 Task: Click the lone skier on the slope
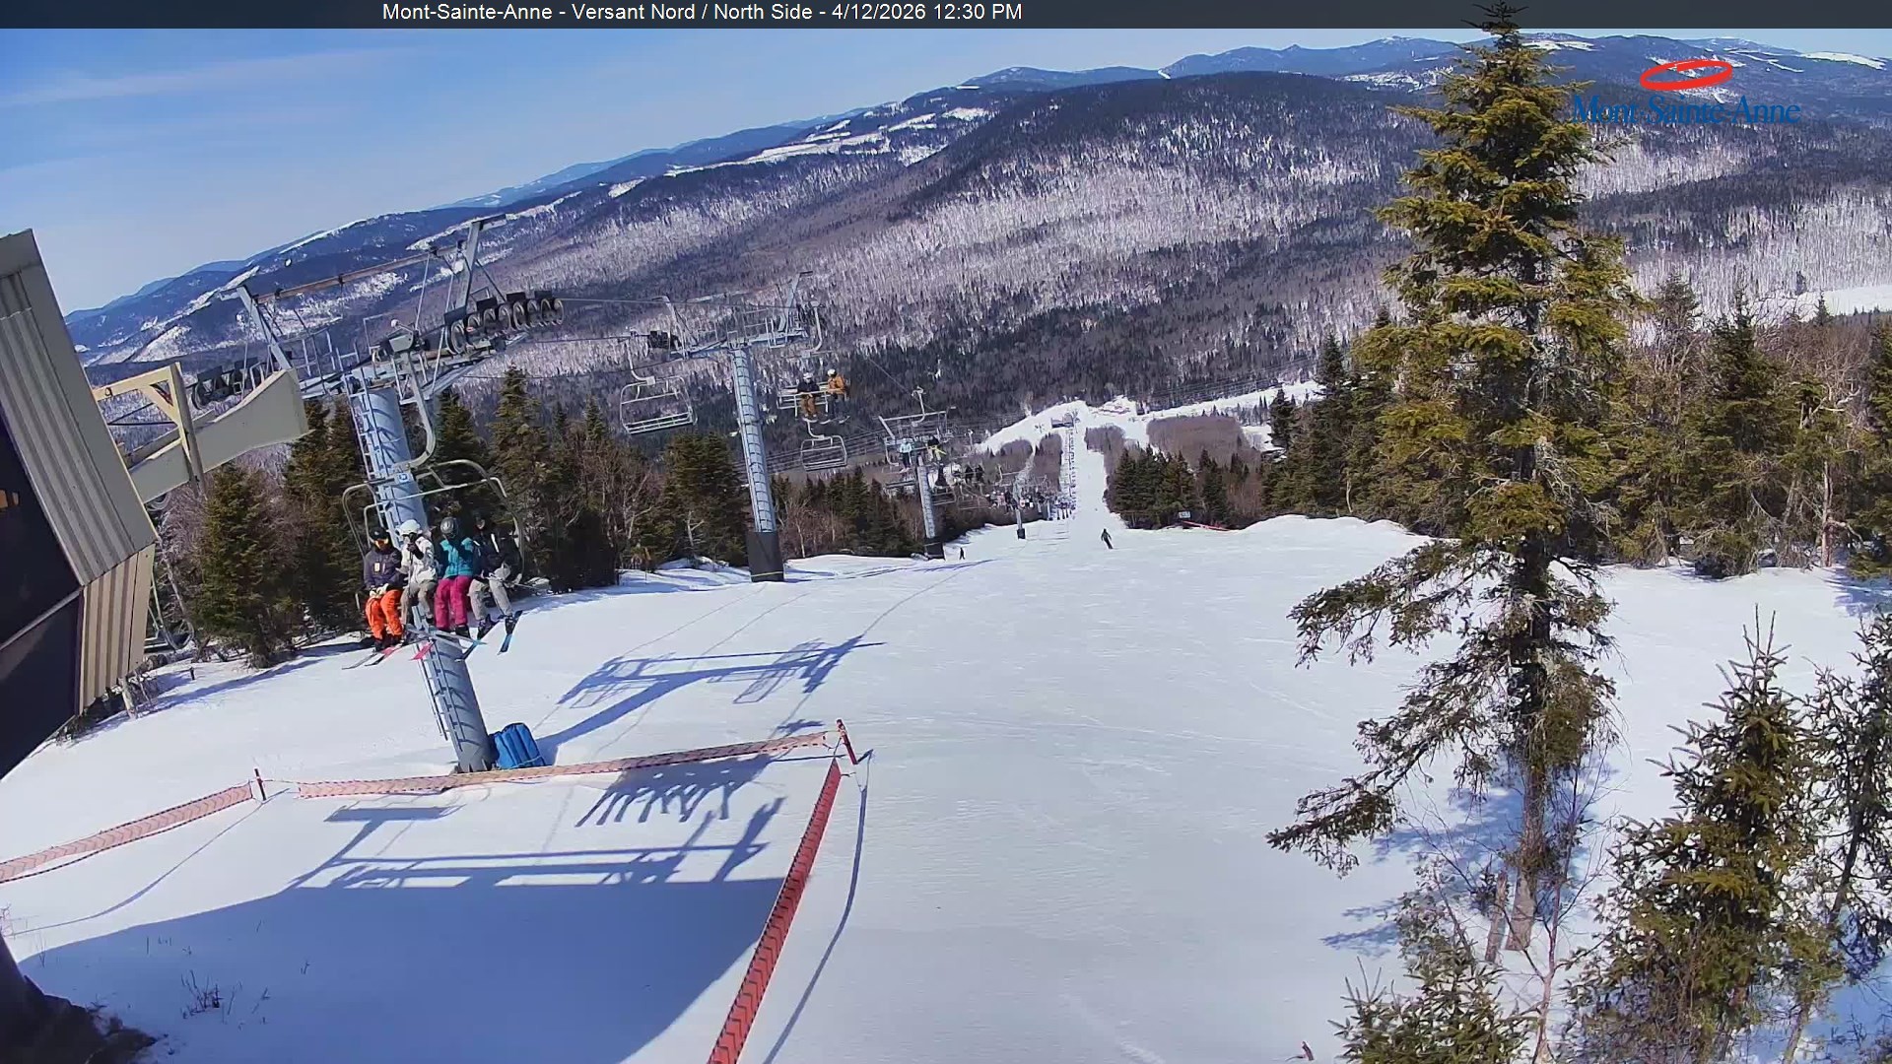click(x=1107, y=538)
